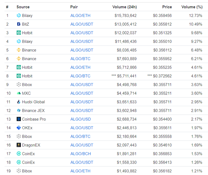This screenshot has height=175, width=208.
Task: Open ALGO/BCH pair on CoinEx
Action: coord(81,154)
